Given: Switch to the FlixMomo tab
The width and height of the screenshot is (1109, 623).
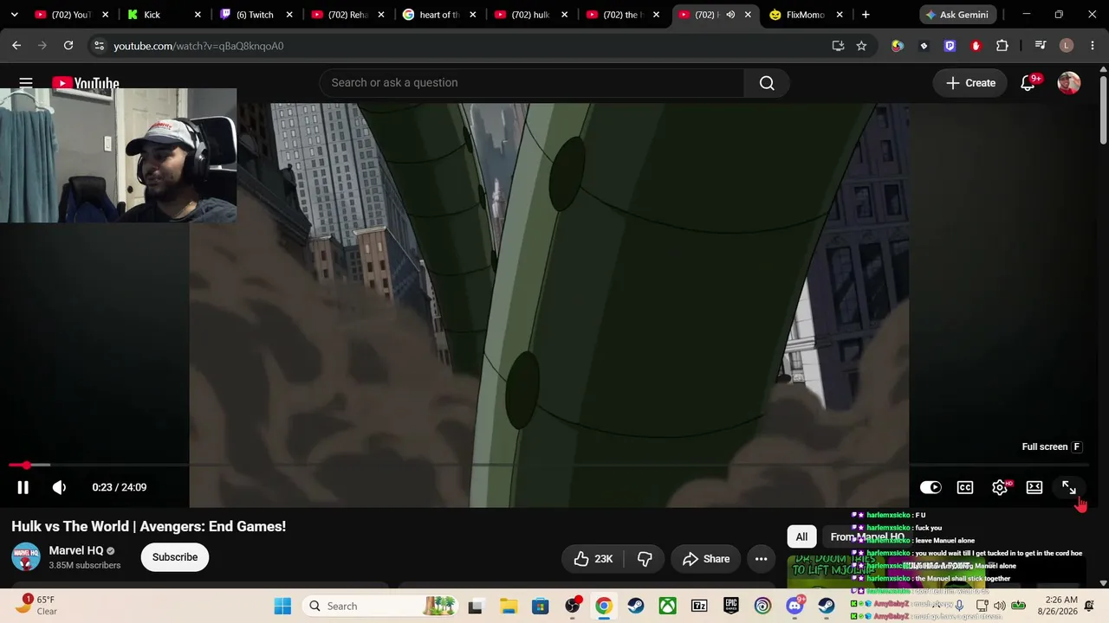Looking at the screenshot, I should (805, 15).
